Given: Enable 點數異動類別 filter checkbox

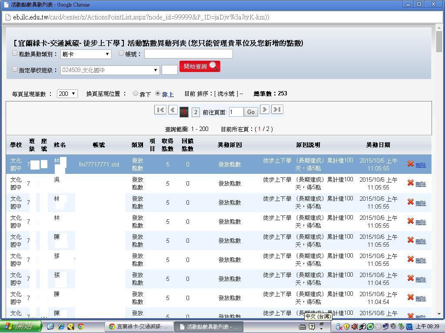Looking at the screenshot, I should point(15,53).
